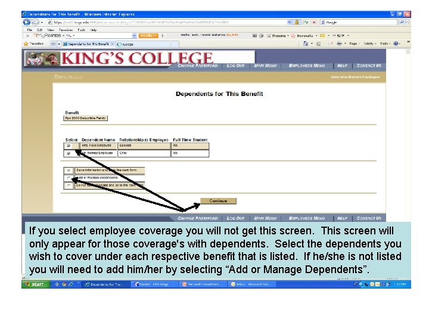Viewport: 429px width, 322px height.
Task: Open the Tools menu in menu bar
Action: coord(81,30)
